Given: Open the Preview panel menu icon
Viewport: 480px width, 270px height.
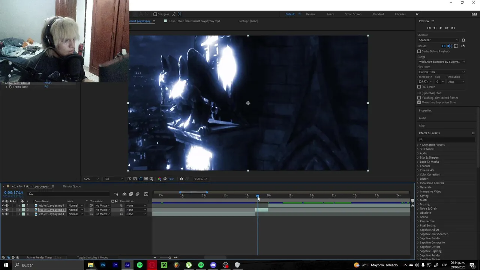Looking at the screenshot, I should coord(433,21).
